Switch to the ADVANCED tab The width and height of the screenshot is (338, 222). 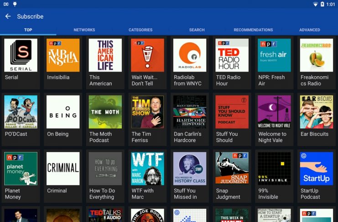(310, 30)
